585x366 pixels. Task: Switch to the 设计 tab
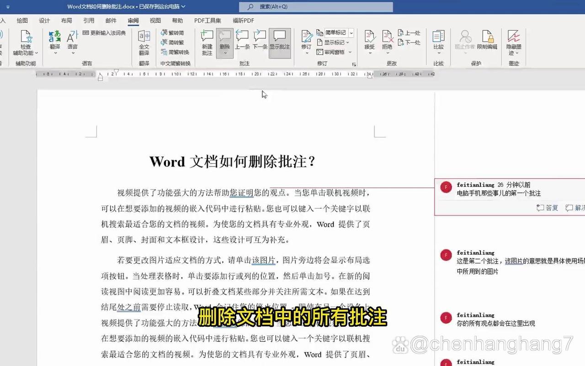44,21
